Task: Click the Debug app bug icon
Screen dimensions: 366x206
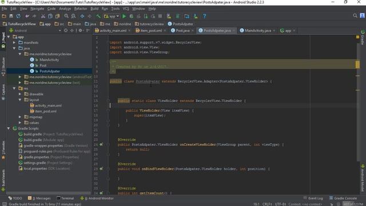Action: click(x=132, y=16)
